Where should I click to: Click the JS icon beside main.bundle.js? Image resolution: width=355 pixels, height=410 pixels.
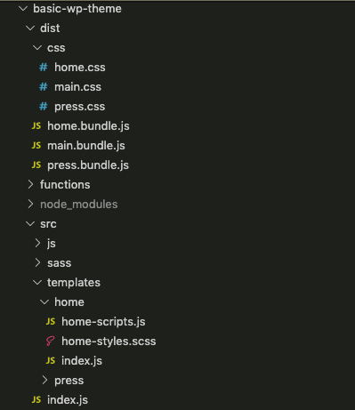(x=36, y=145)
